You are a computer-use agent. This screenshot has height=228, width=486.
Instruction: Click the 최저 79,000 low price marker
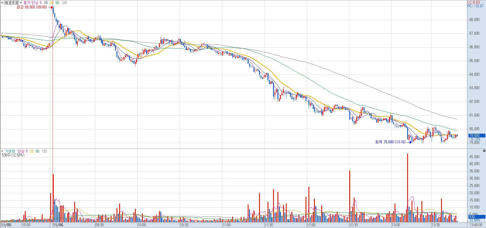point(390,142)
